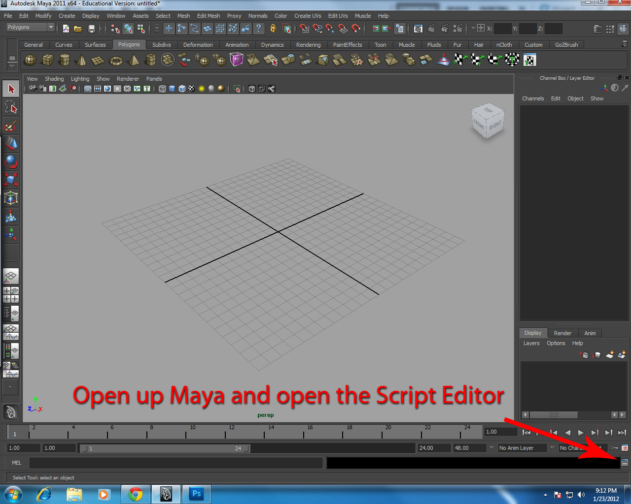Go to end of playback range
This screenshot has width=631, height=504.
(x=622, y=433)
